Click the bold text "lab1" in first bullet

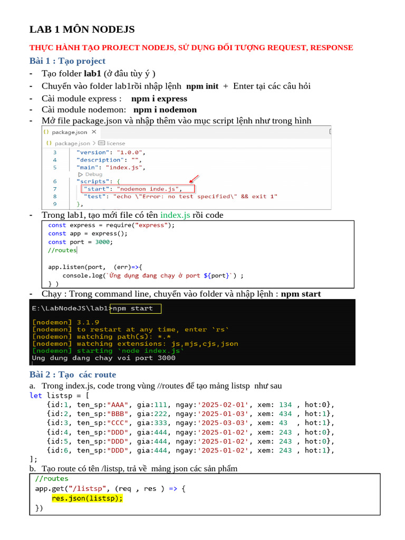click(92, 74)
